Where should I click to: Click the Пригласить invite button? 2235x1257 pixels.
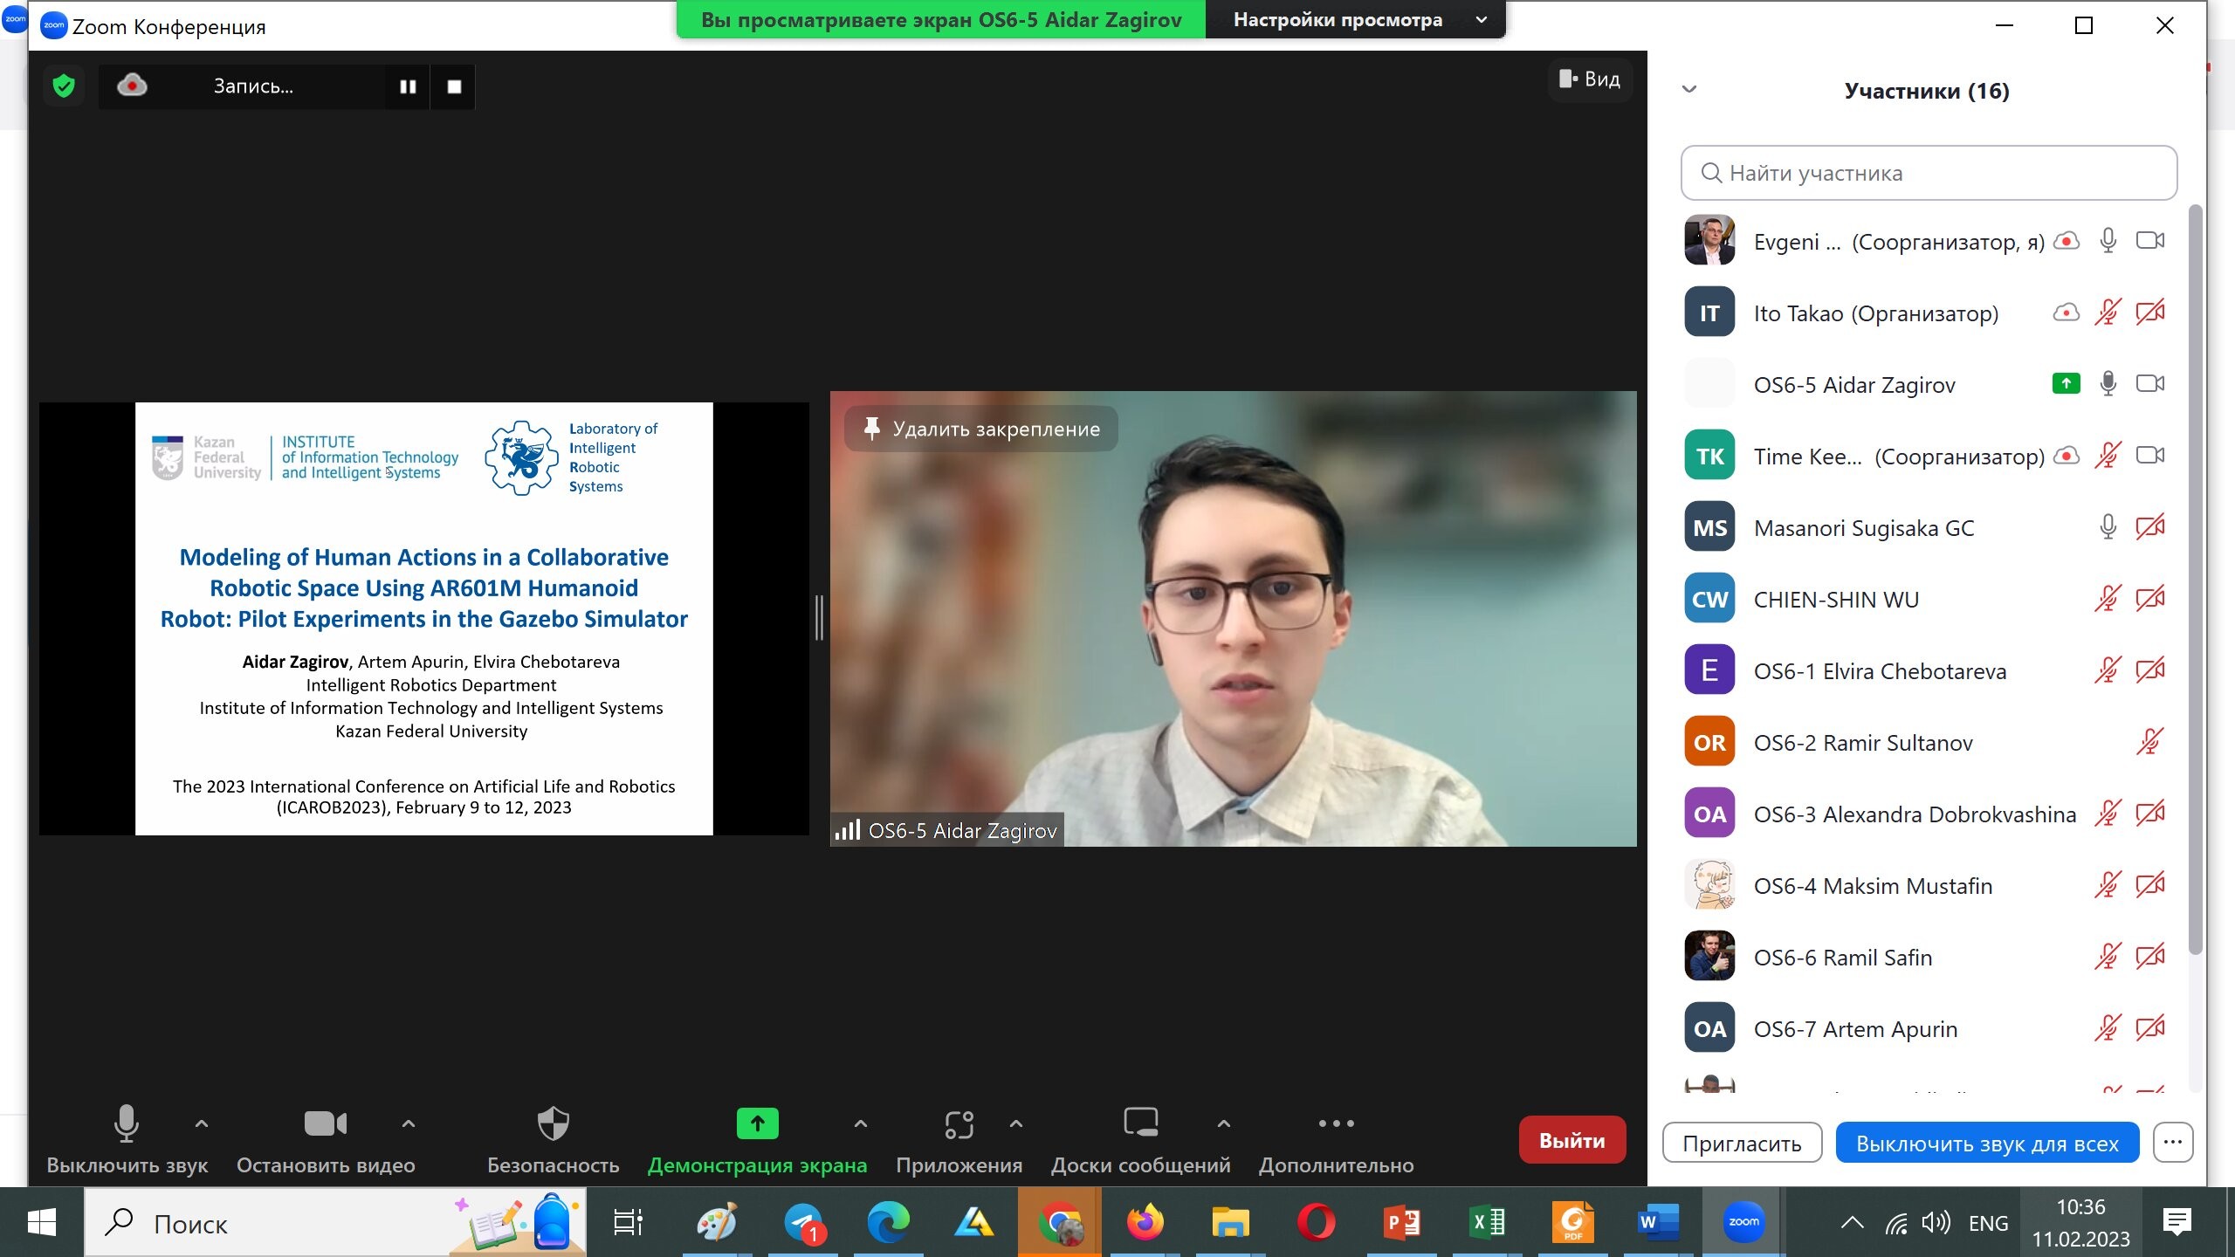1742,1144
